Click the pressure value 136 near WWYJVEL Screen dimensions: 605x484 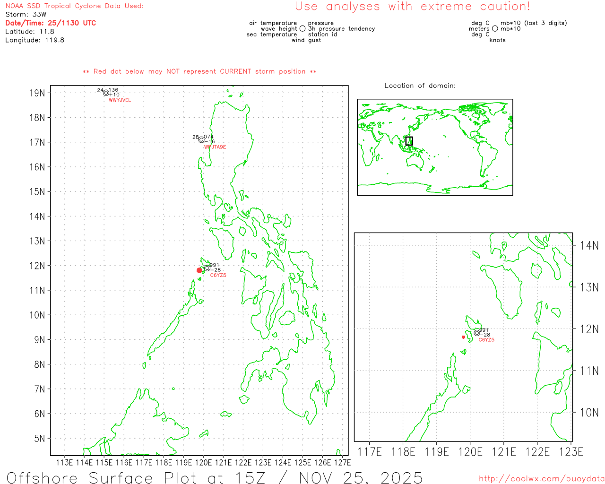(x=113, y=90)
